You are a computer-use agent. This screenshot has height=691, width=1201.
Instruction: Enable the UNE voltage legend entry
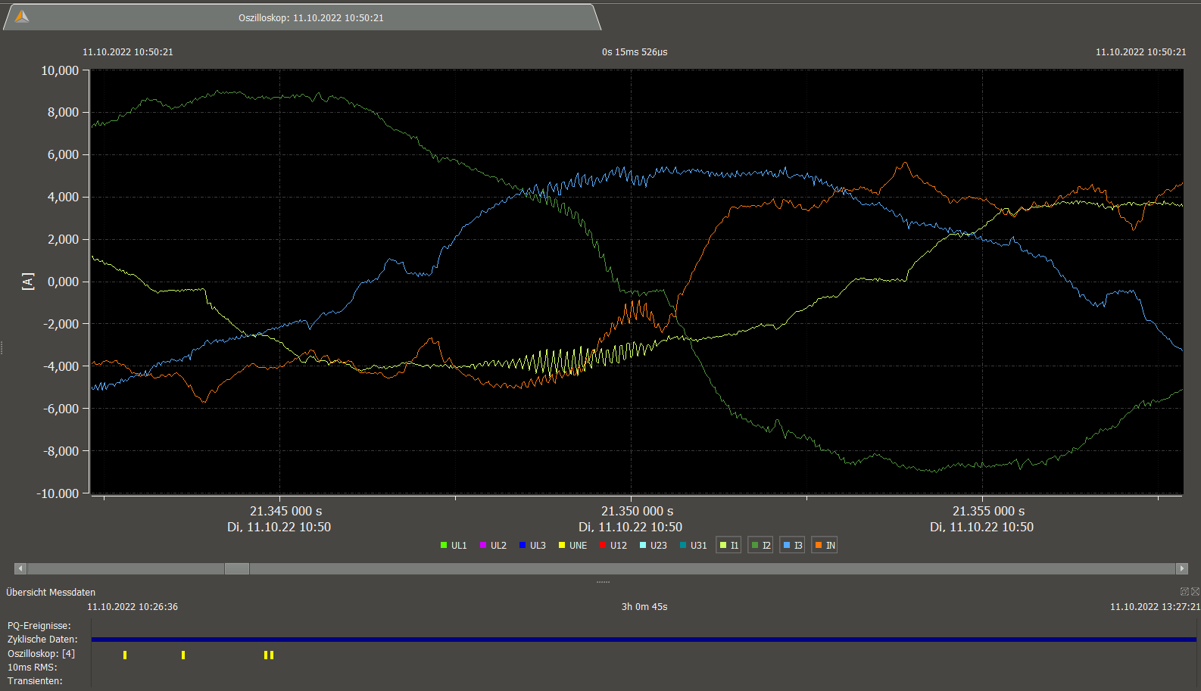click(572, 545)
